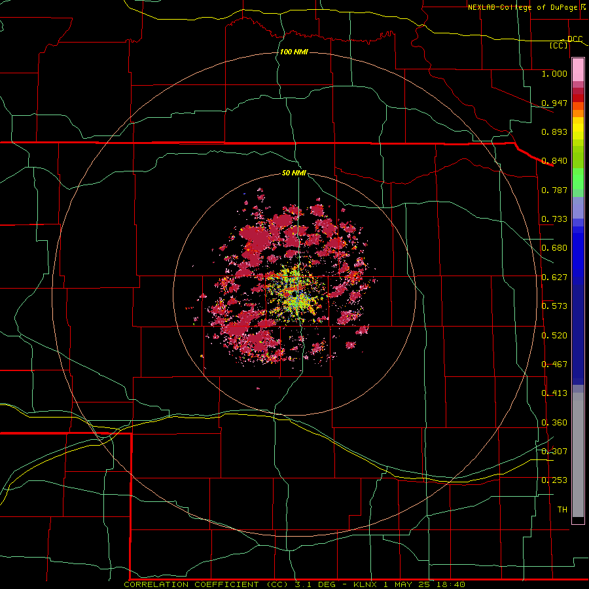
Task: Click the 0.413 value on the color scale
Action: [x=554, y=393]
